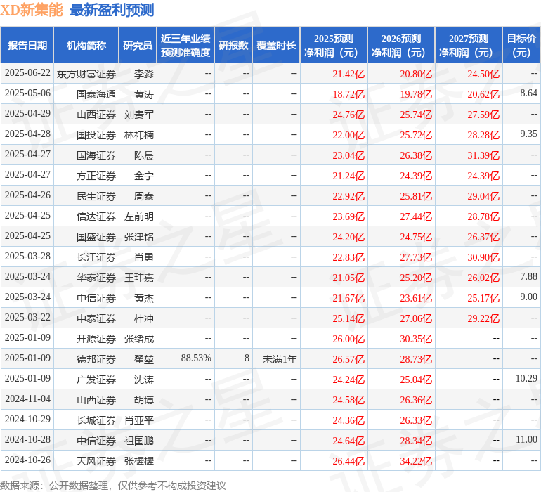Select 天风证券 2026 forecast 34.22亿
Screen dimensions: 541x492
[416, 461]
